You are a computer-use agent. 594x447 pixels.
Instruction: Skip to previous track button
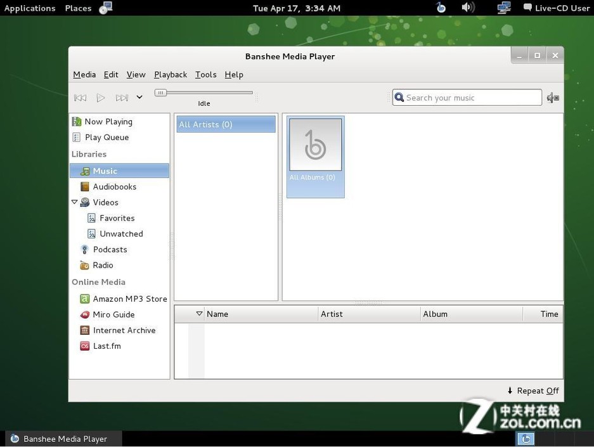coord(81,98)
